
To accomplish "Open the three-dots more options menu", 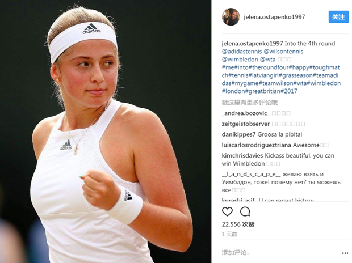I will pos(345,253).
